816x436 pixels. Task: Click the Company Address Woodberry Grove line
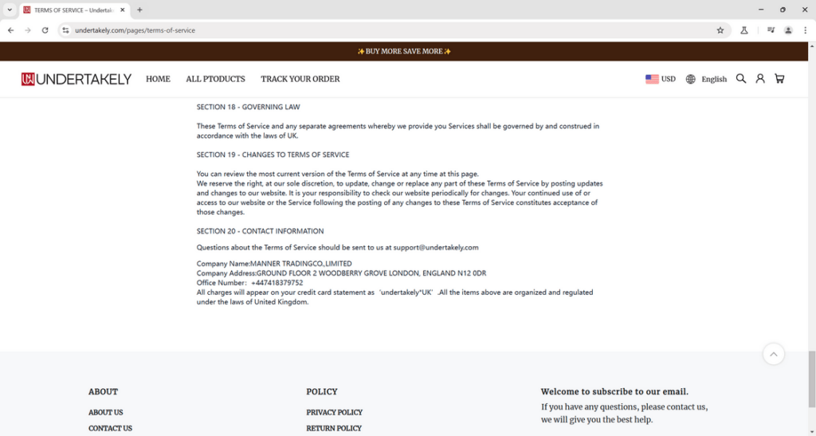tap(341, 273)
